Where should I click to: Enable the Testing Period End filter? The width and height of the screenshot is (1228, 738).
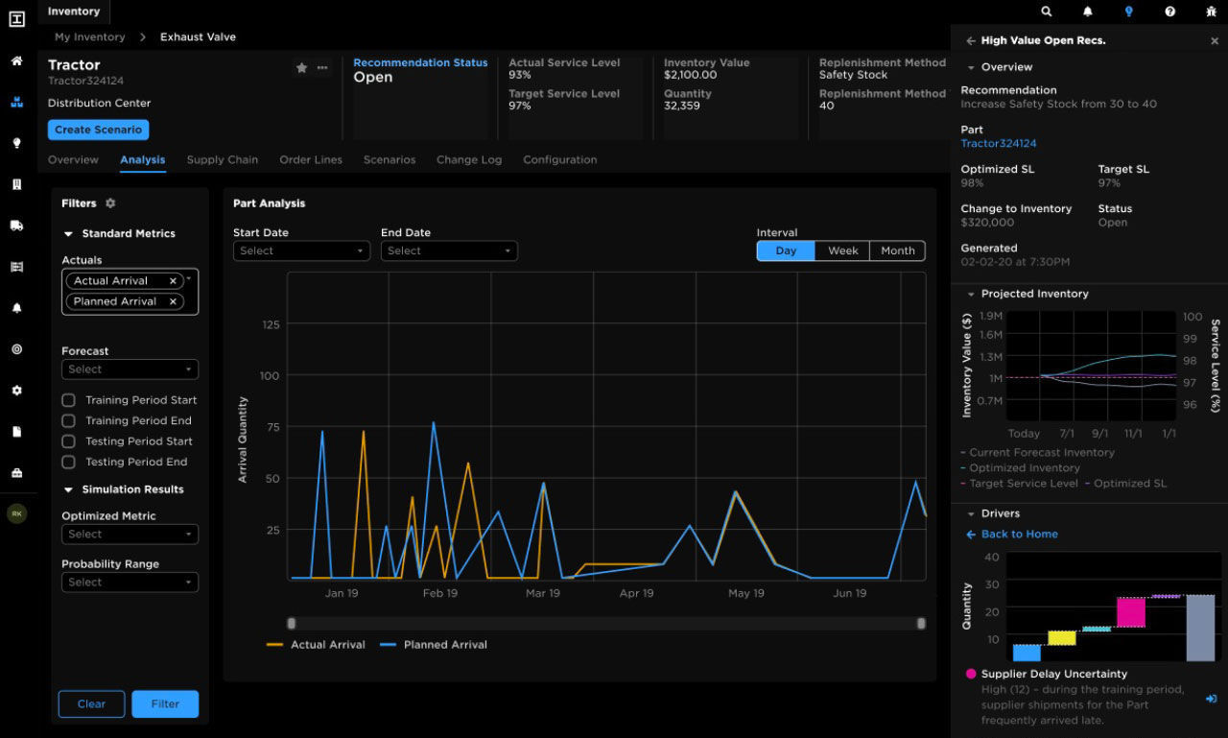pos(68,462)
